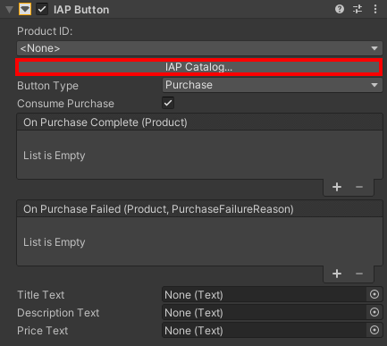Click the Price Text label
The height and width of the screenshot is (346, 387).
click(43, 331)
